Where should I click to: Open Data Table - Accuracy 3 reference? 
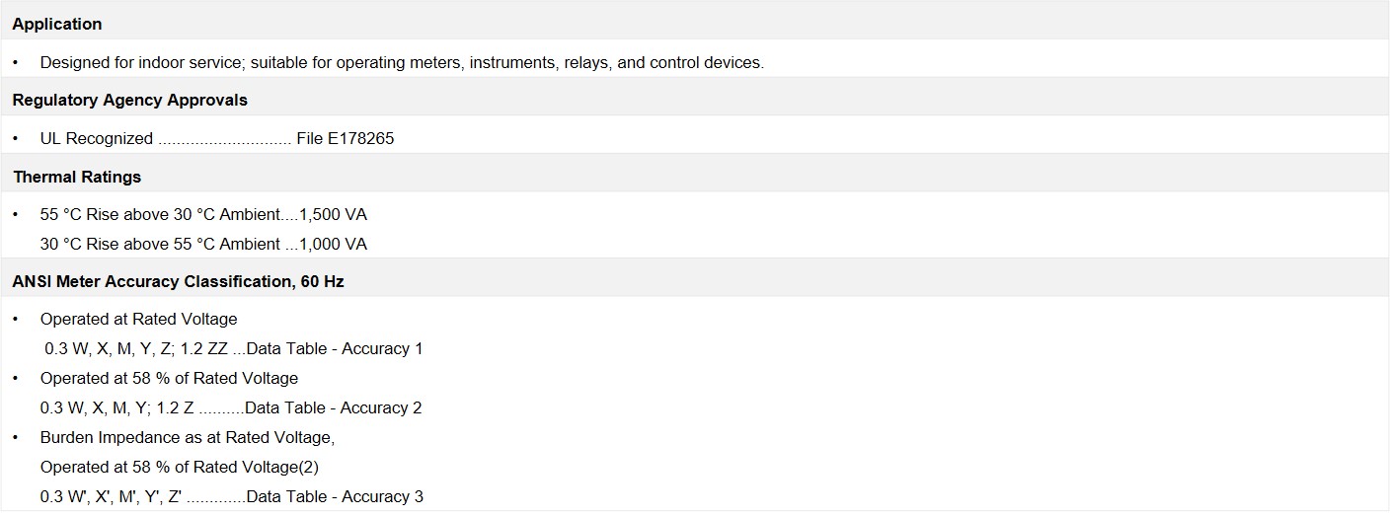(335, 497)
